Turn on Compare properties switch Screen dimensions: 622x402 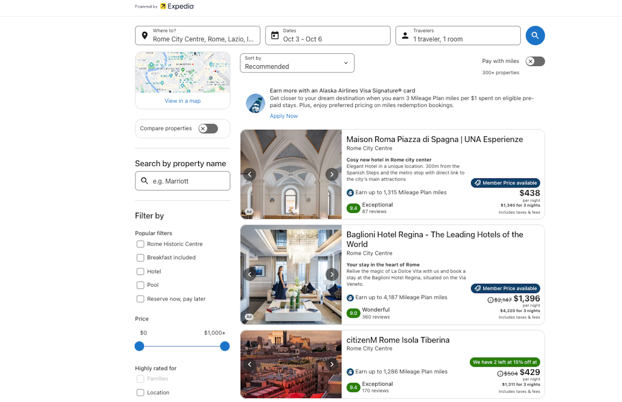click(208, 129)
